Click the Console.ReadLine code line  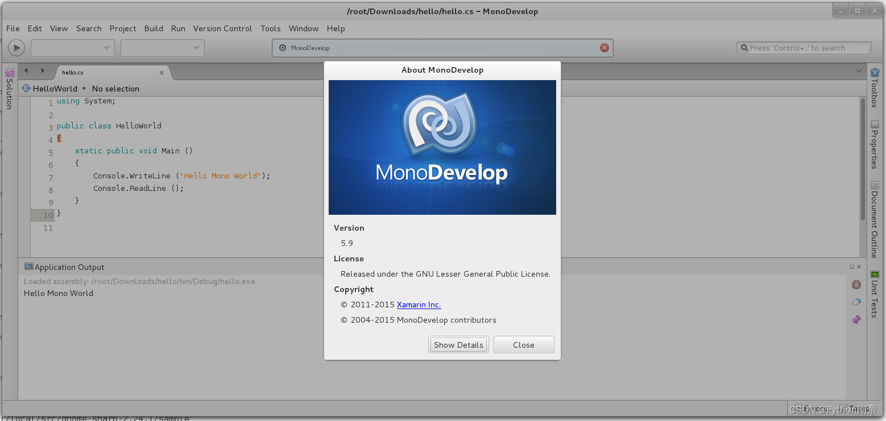click(138, 188)
